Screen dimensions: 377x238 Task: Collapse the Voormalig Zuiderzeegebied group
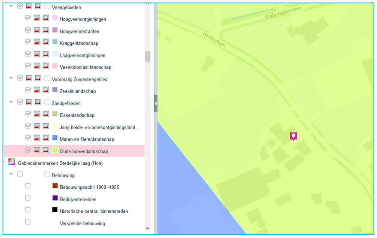11,78
